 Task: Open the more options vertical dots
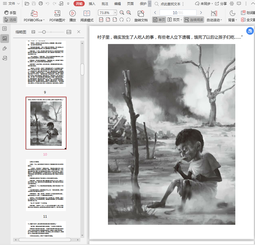pyautogui.click(x=246, y=4)
